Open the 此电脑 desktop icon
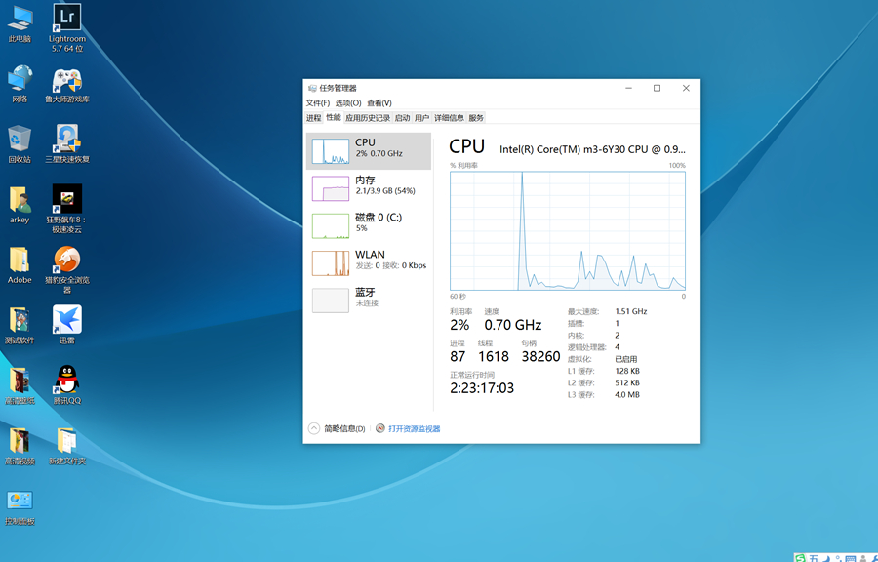The width and height of the screenshot is (878, 562). point(20,24)
